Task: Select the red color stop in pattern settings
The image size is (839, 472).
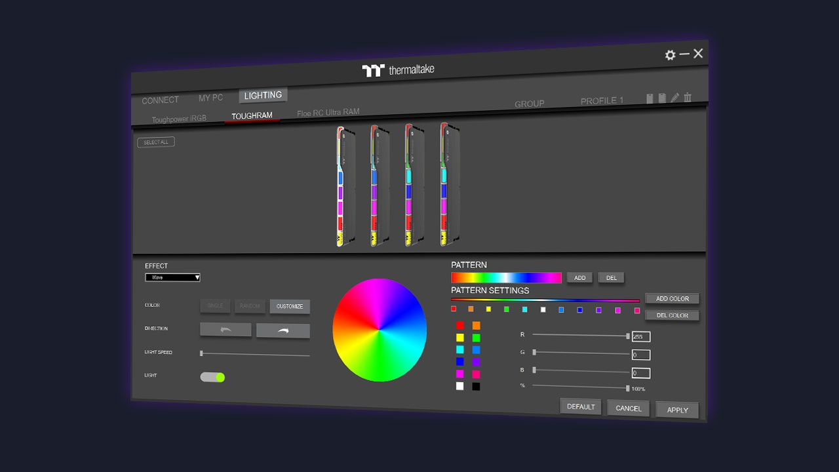Action: pyautogui.click(x=454, y=309)
